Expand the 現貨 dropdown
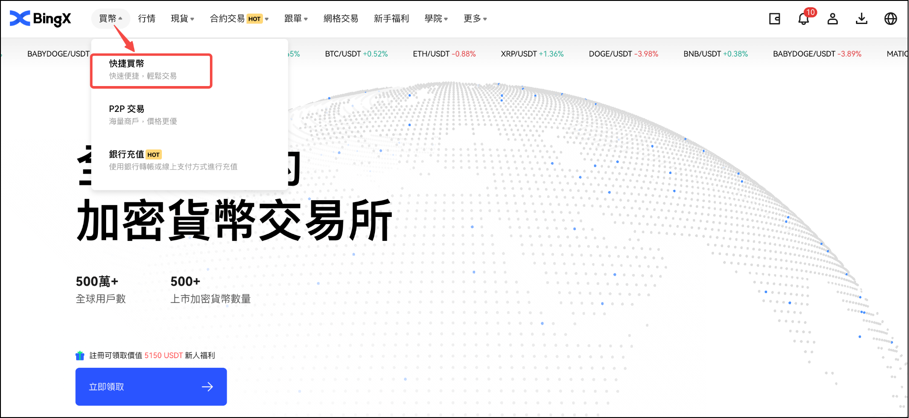 182,19
